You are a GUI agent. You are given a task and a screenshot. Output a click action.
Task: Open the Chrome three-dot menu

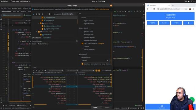point(193,9)
